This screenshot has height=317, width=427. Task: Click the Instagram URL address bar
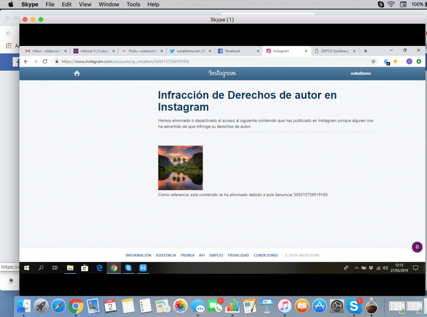(208, 61)
